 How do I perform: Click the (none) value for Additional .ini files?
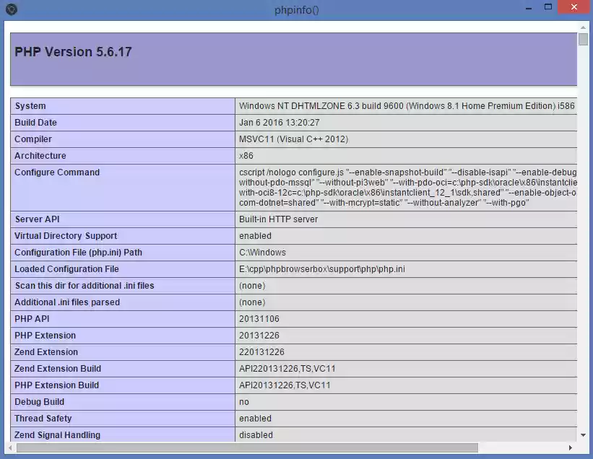(252, 302)
